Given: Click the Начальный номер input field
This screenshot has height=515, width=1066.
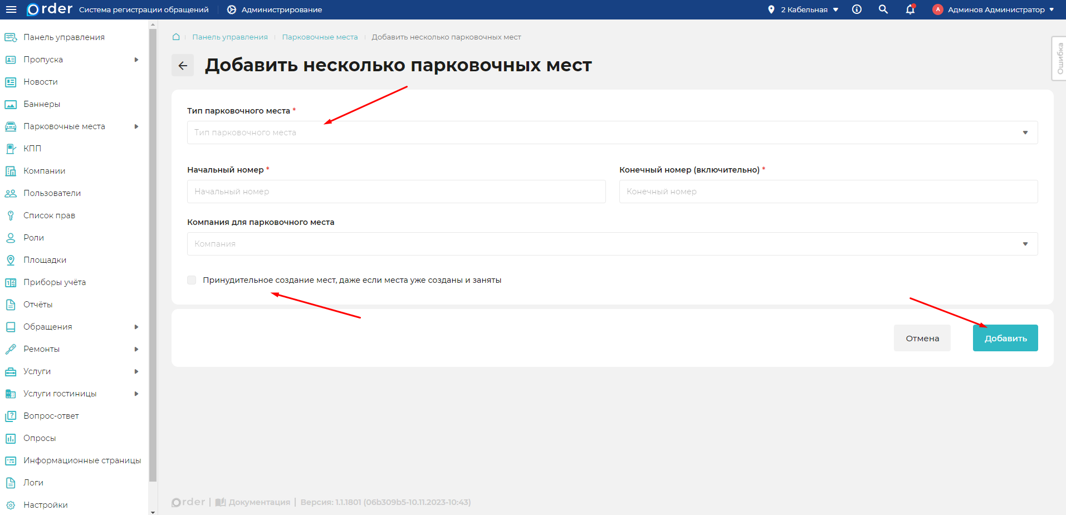Looking at the screenshot, I should tap(396, 191).
